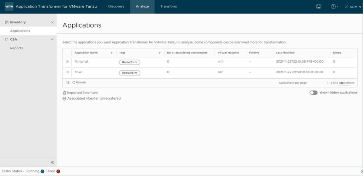Sort by Application Name header
Screen dimensions: 363x176
(86, 53)
